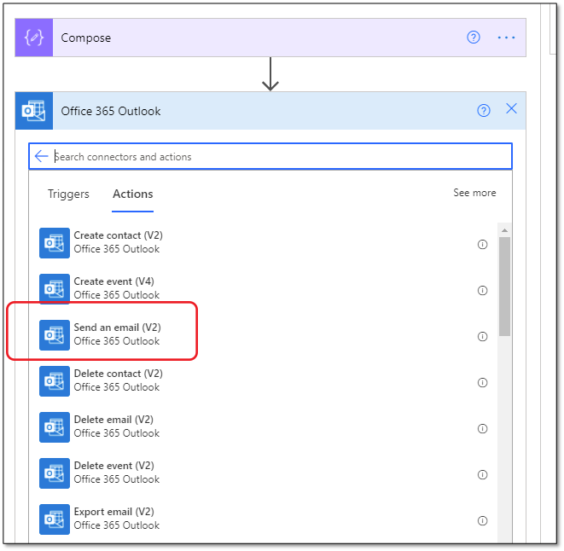Click the Delete event (V2) Outlook icon

click(x=55, y=473)
